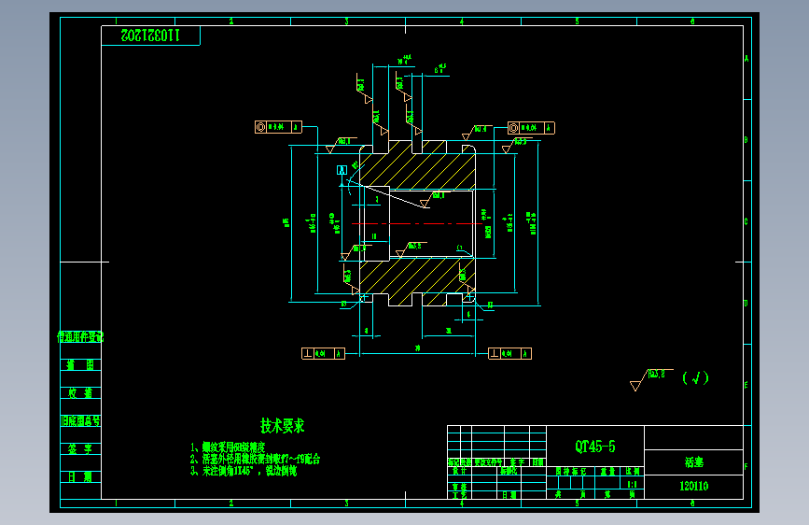Click the 日期 cell in left margin

pyautogui.click(x=80, y=477)
